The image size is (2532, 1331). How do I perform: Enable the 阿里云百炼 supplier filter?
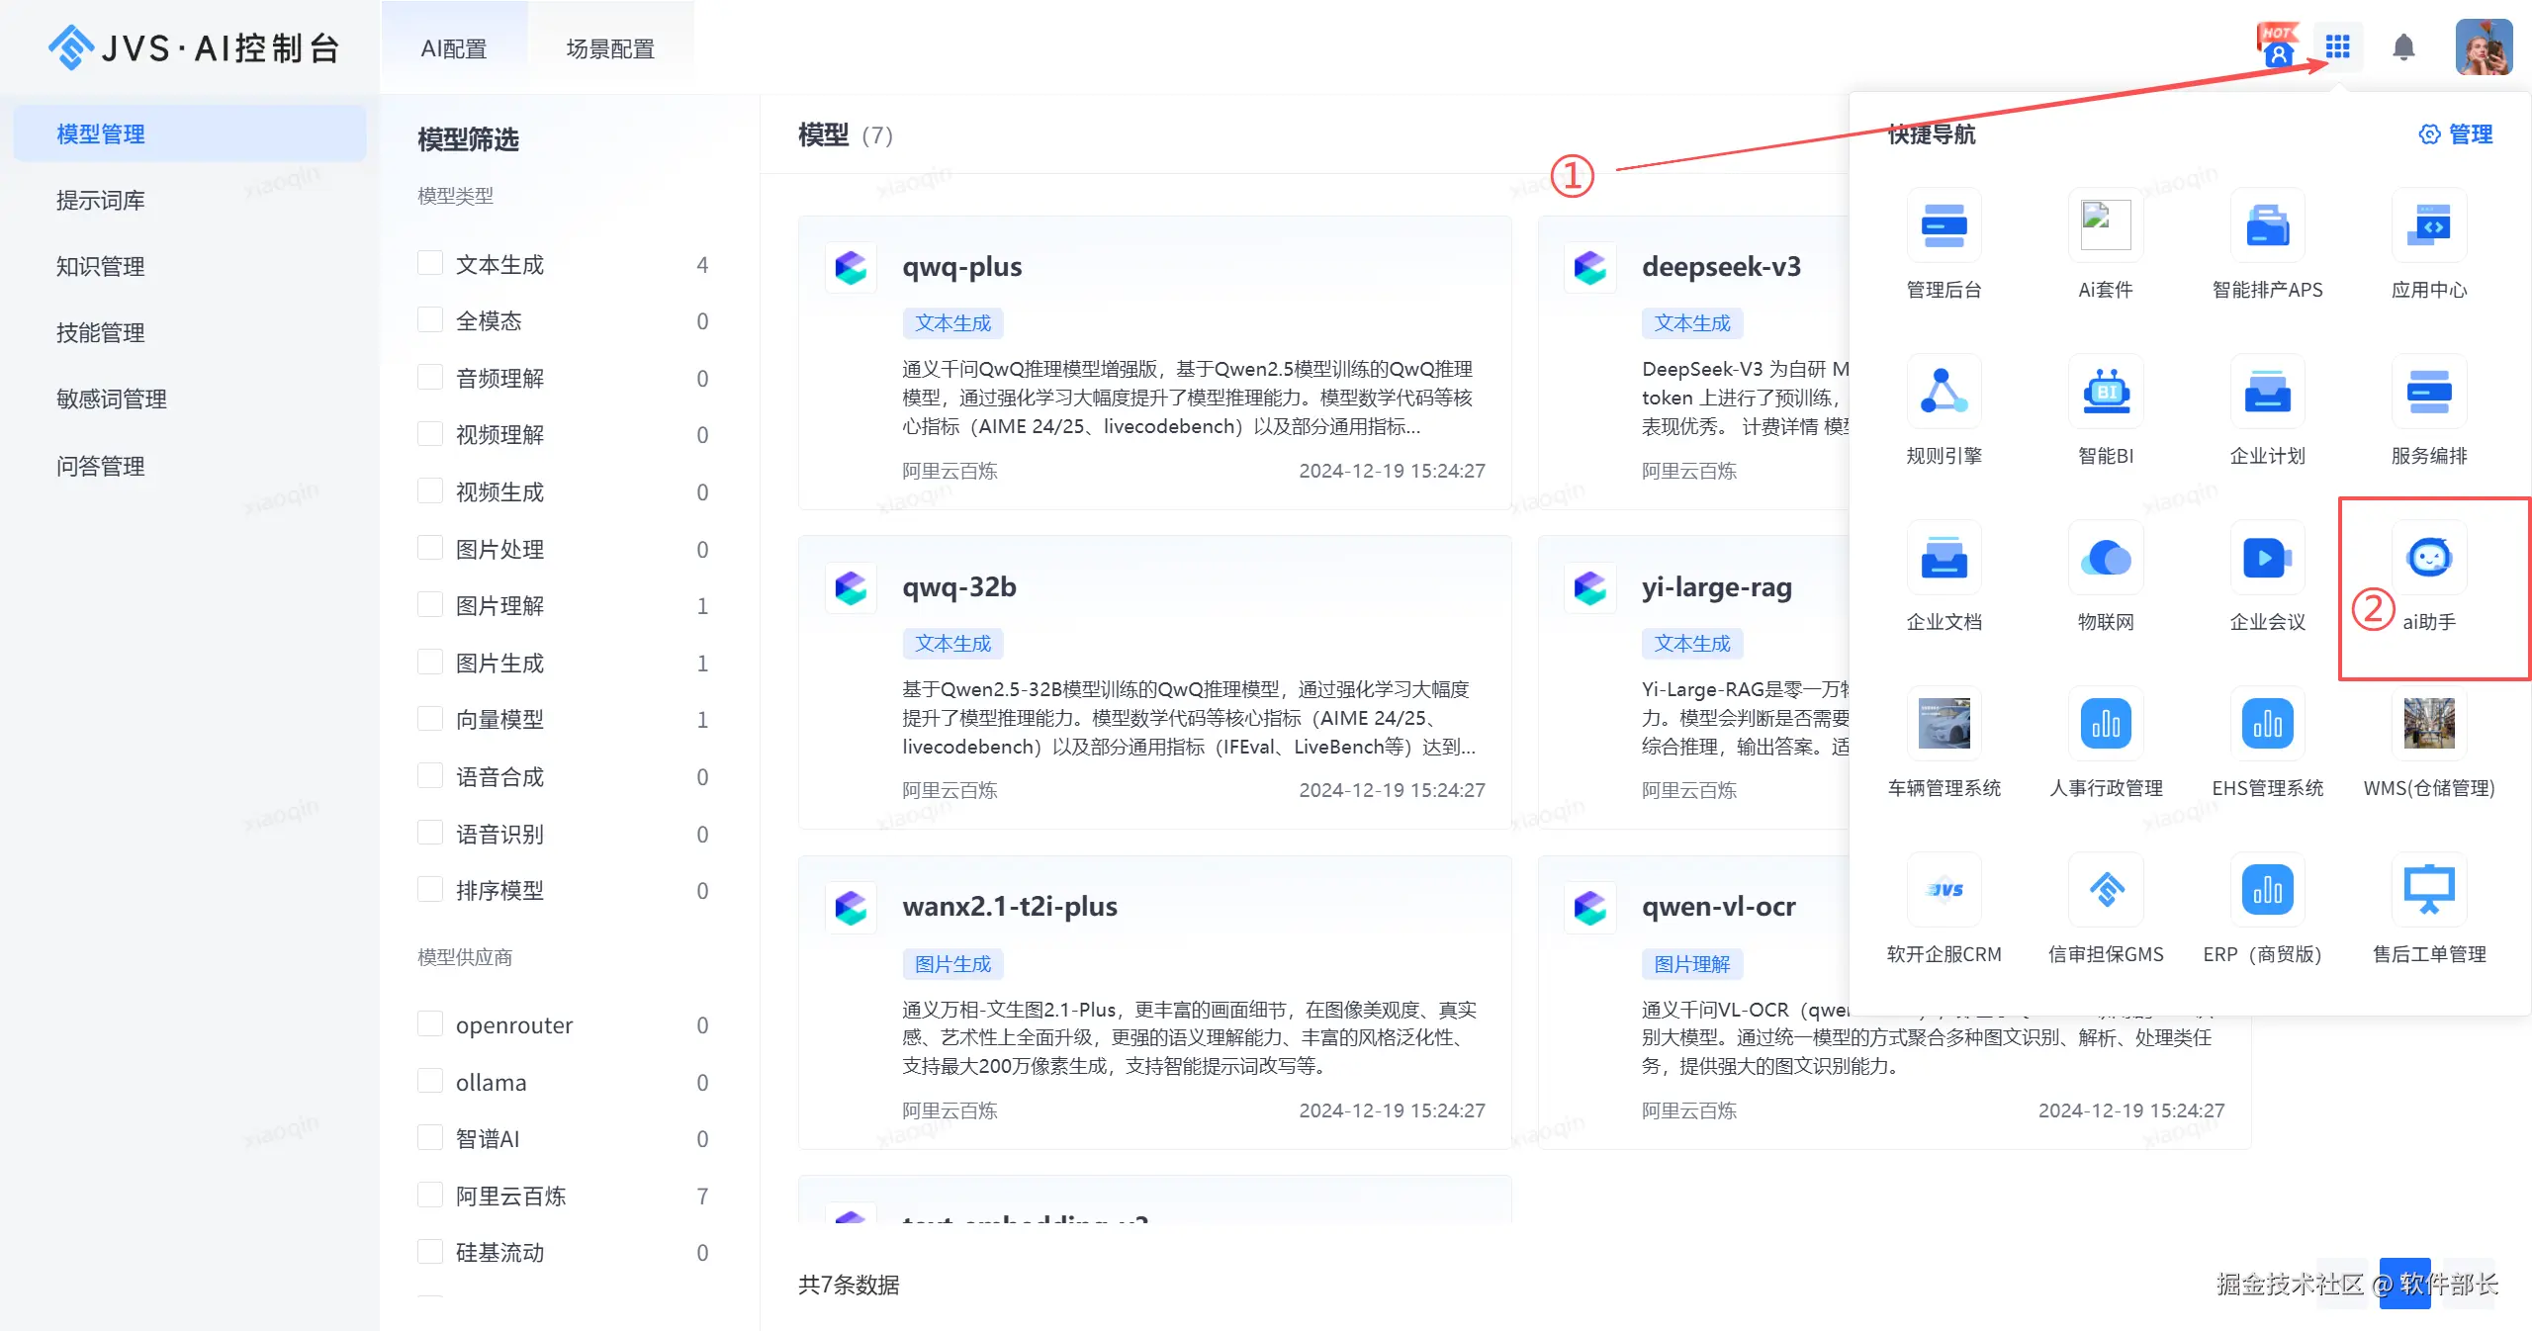point(430,1195)
